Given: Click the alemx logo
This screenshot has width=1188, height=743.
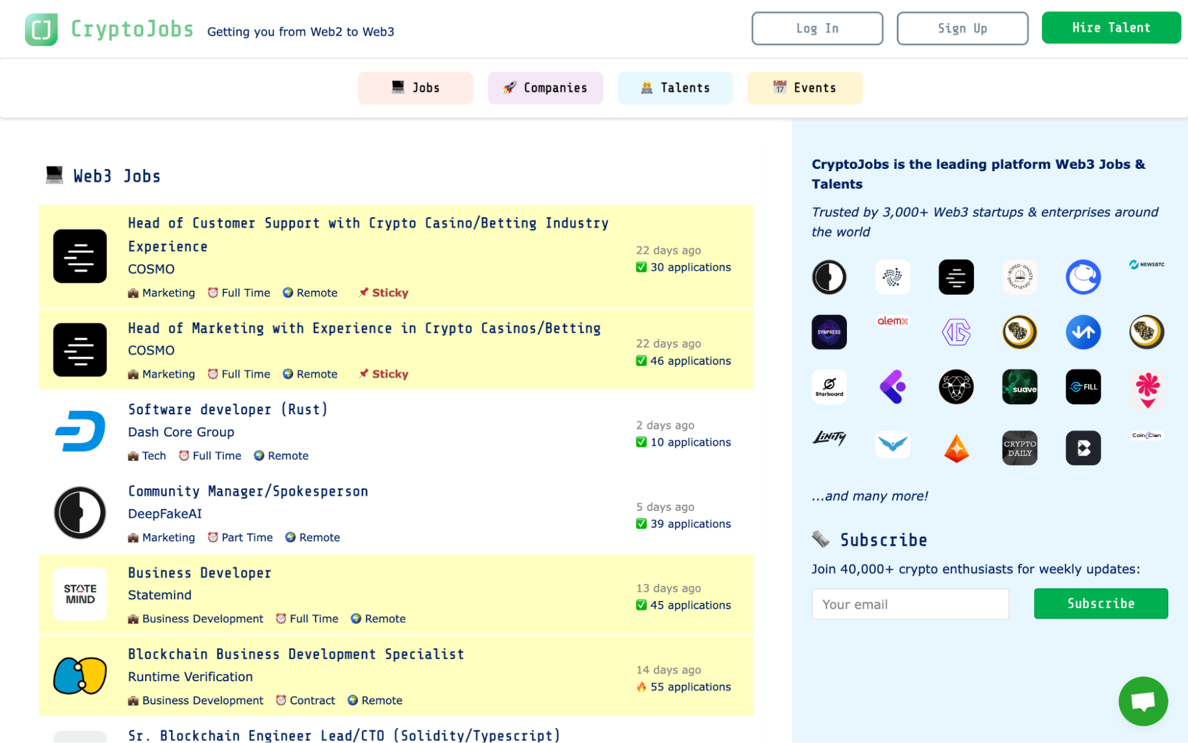Looking at the screenshot, I should [893, 321].
